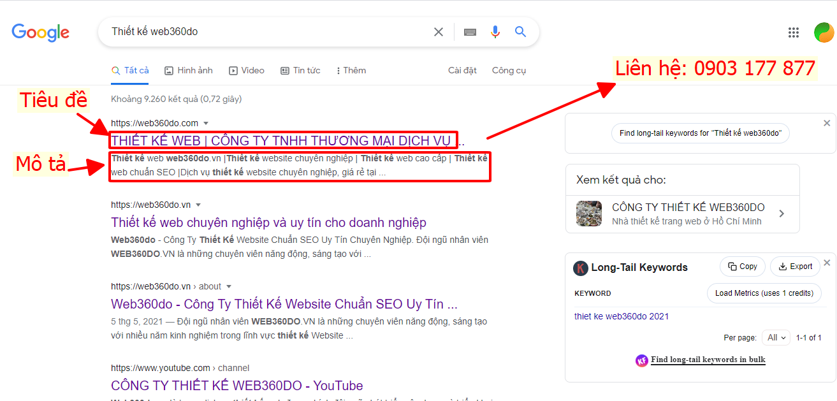Close the long-tail keywords suggestion box

827,123
